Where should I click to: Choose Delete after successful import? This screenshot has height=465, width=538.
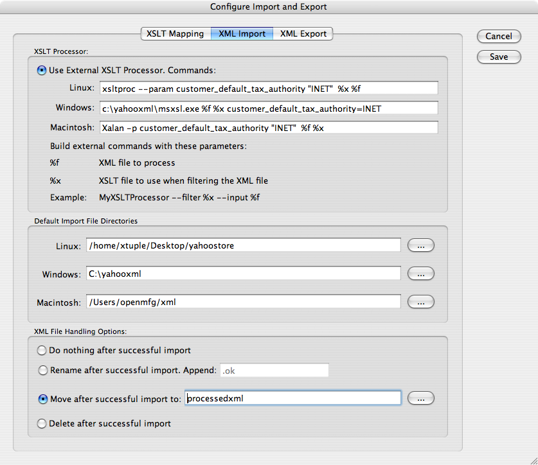pos(42,424)
